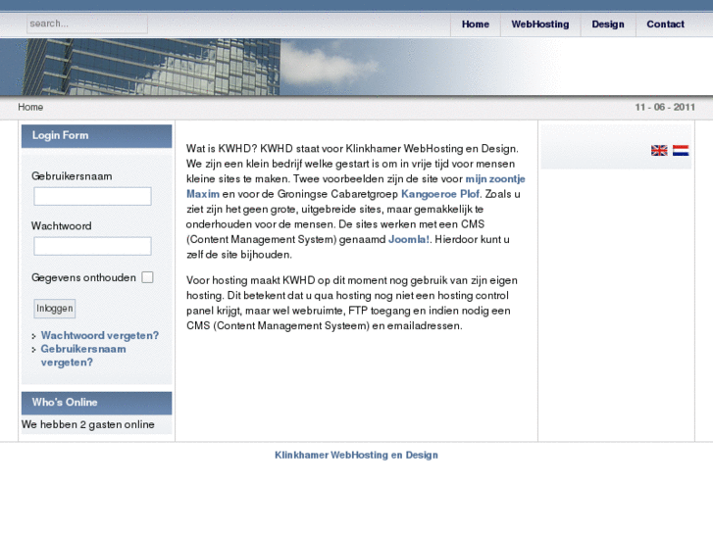Open the WebHosting menu item
Viewport: 713px width, 534px height.
tap(540, 24)
